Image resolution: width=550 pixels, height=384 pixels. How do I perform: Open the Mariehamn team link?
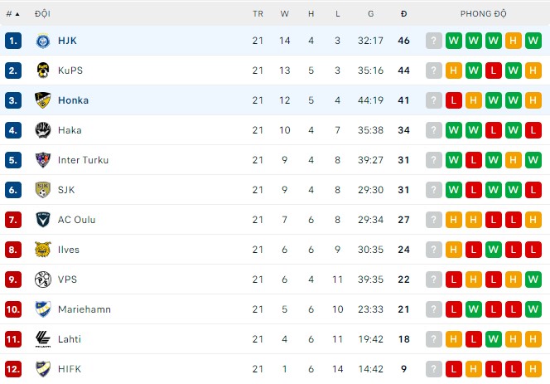84,309
